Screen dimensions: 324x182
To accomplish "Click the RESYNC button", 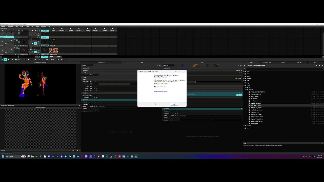I will coord(53,59).
